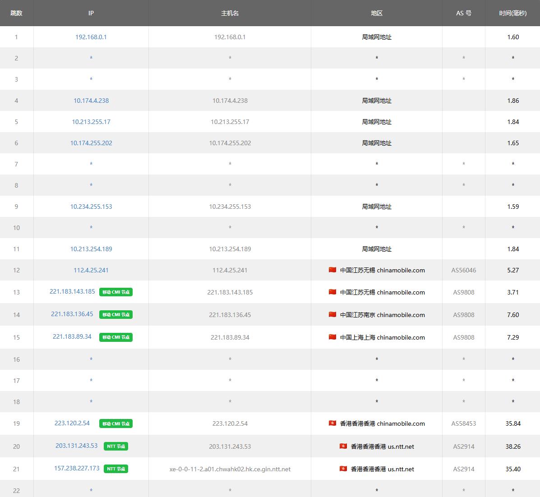Screen dimensions: 540x497
Task: Select hostname xe-0-0-11-2.a01.chwahk02.hk.ce.gin.ntt.net
Action: 230,469
